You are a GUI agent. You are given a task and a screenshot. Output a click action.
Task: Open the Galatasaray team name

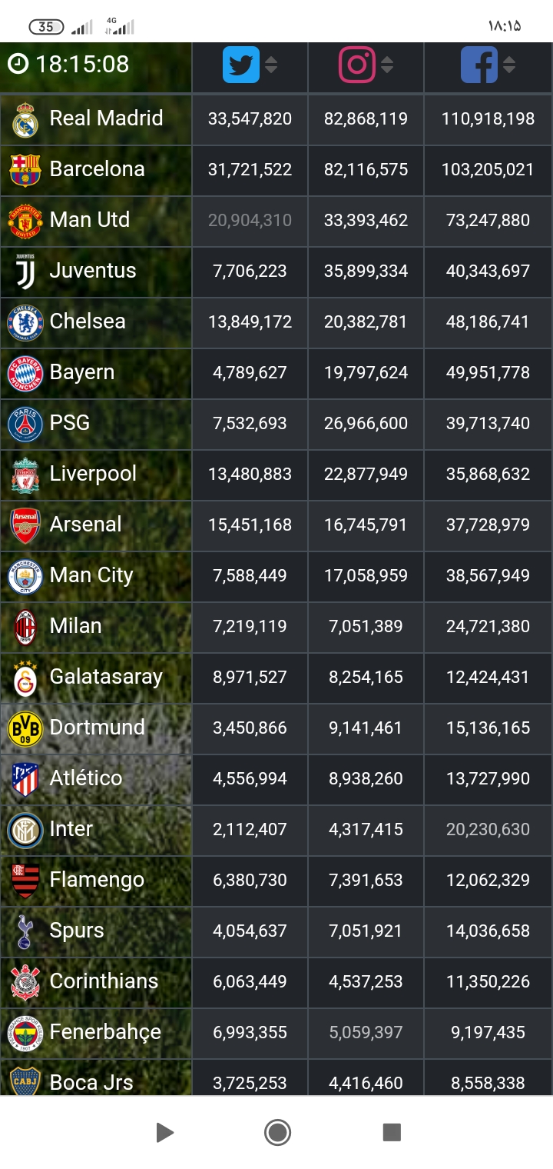click(106, 677)
